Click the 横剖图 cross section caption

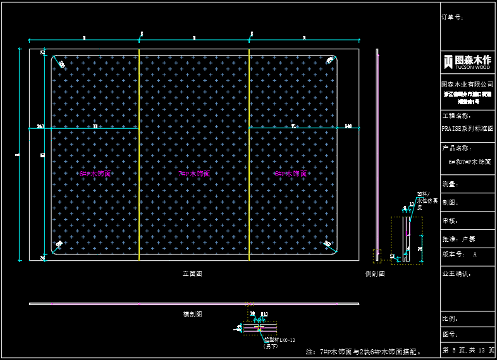192,313
